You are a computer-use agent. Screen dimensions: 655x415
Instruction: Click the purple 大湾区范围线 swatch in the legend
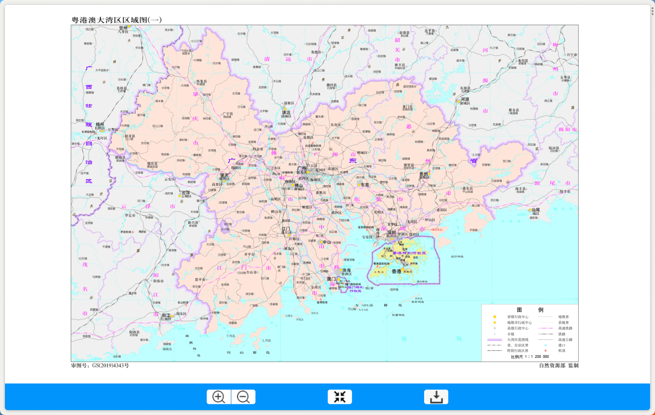495,340
